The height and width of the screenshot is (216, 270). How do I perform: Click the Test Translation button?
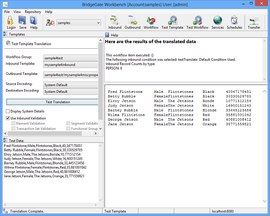click(x=52, y=102)
